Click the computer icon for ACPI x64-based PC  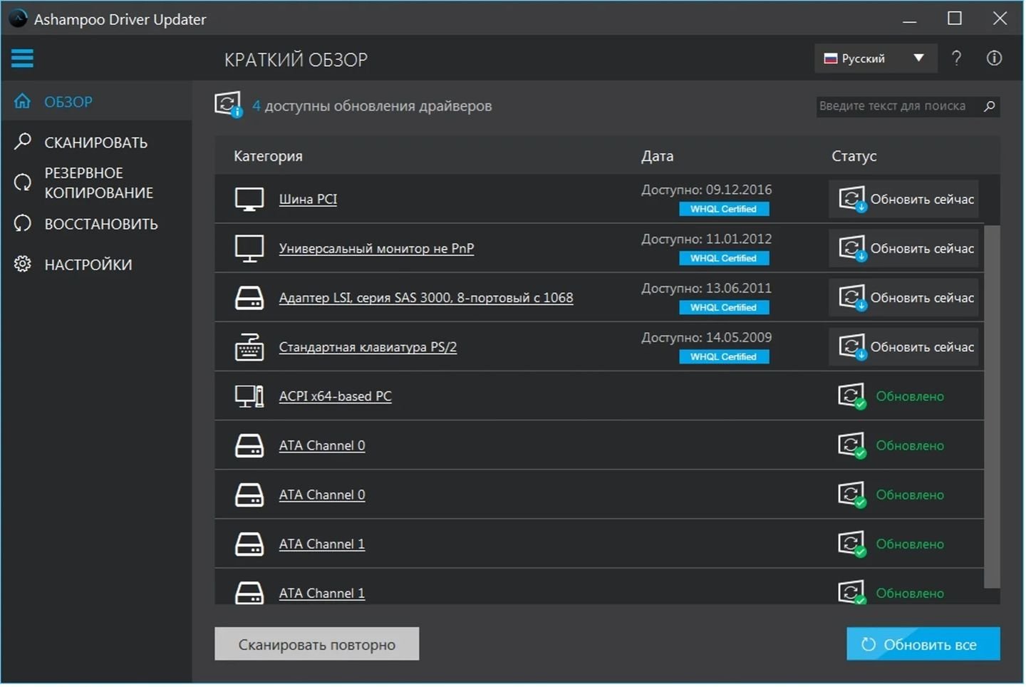click(249, 396)
